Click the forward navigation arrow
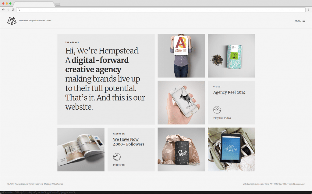The height and width of the screenshot is (194, 312). (8, 10)
